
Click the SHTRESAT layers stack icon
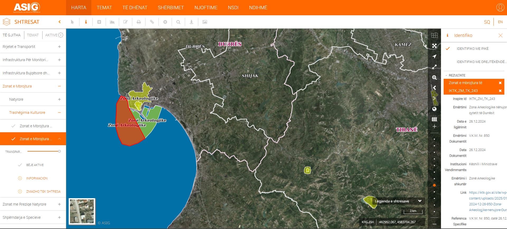click(7, 22)
